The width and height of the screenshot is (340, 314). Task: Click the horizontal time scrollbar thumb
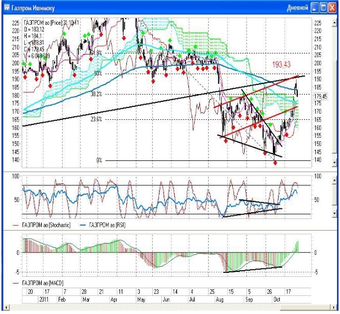tap(306, 307)
